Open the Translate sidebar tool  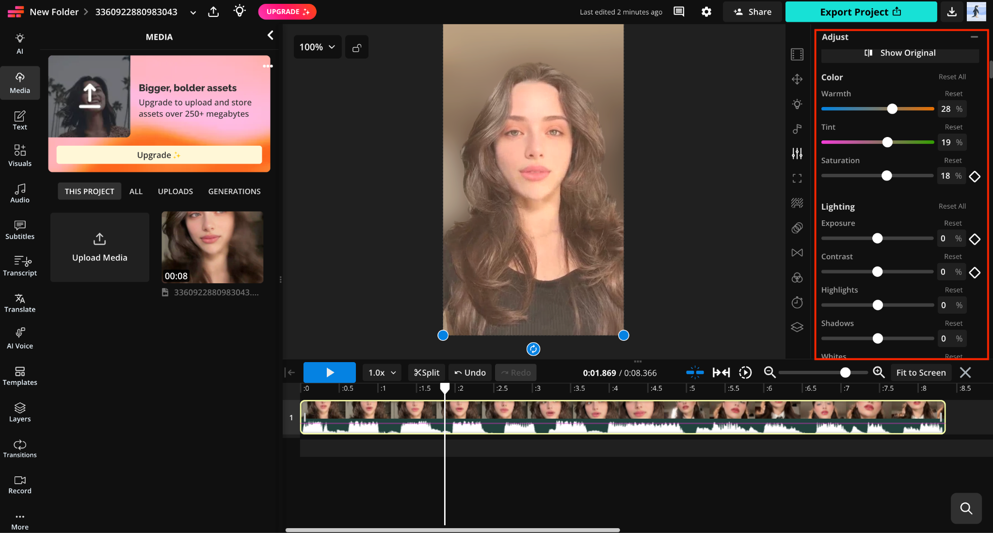[x=20, y=303]
